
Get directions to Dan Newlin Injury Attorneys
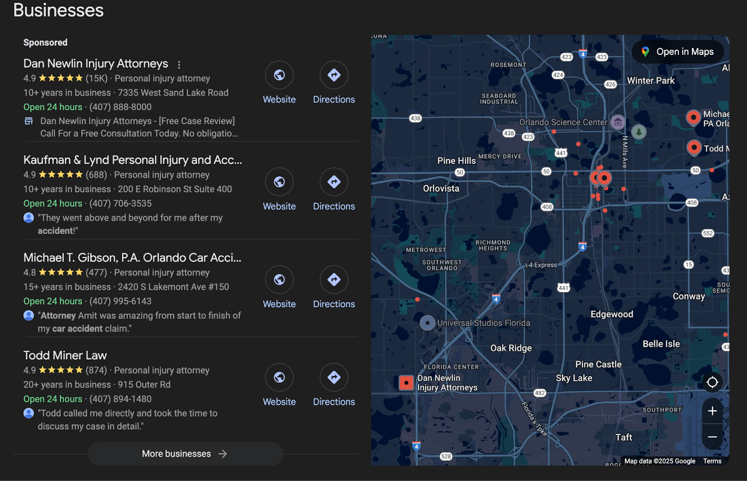pos(334,75)
